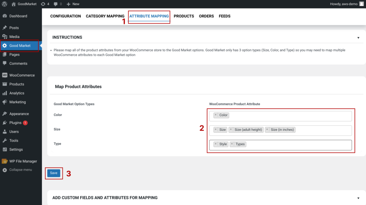Click the WordPress logo in admin bar
This screenshot has width=366, height=205.
[x=5, y=4]
